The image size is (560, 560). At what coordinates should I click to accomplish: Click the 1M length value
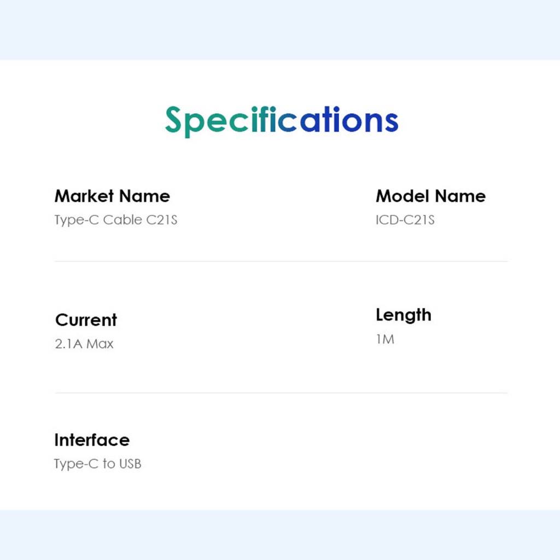tap(385, 339)
